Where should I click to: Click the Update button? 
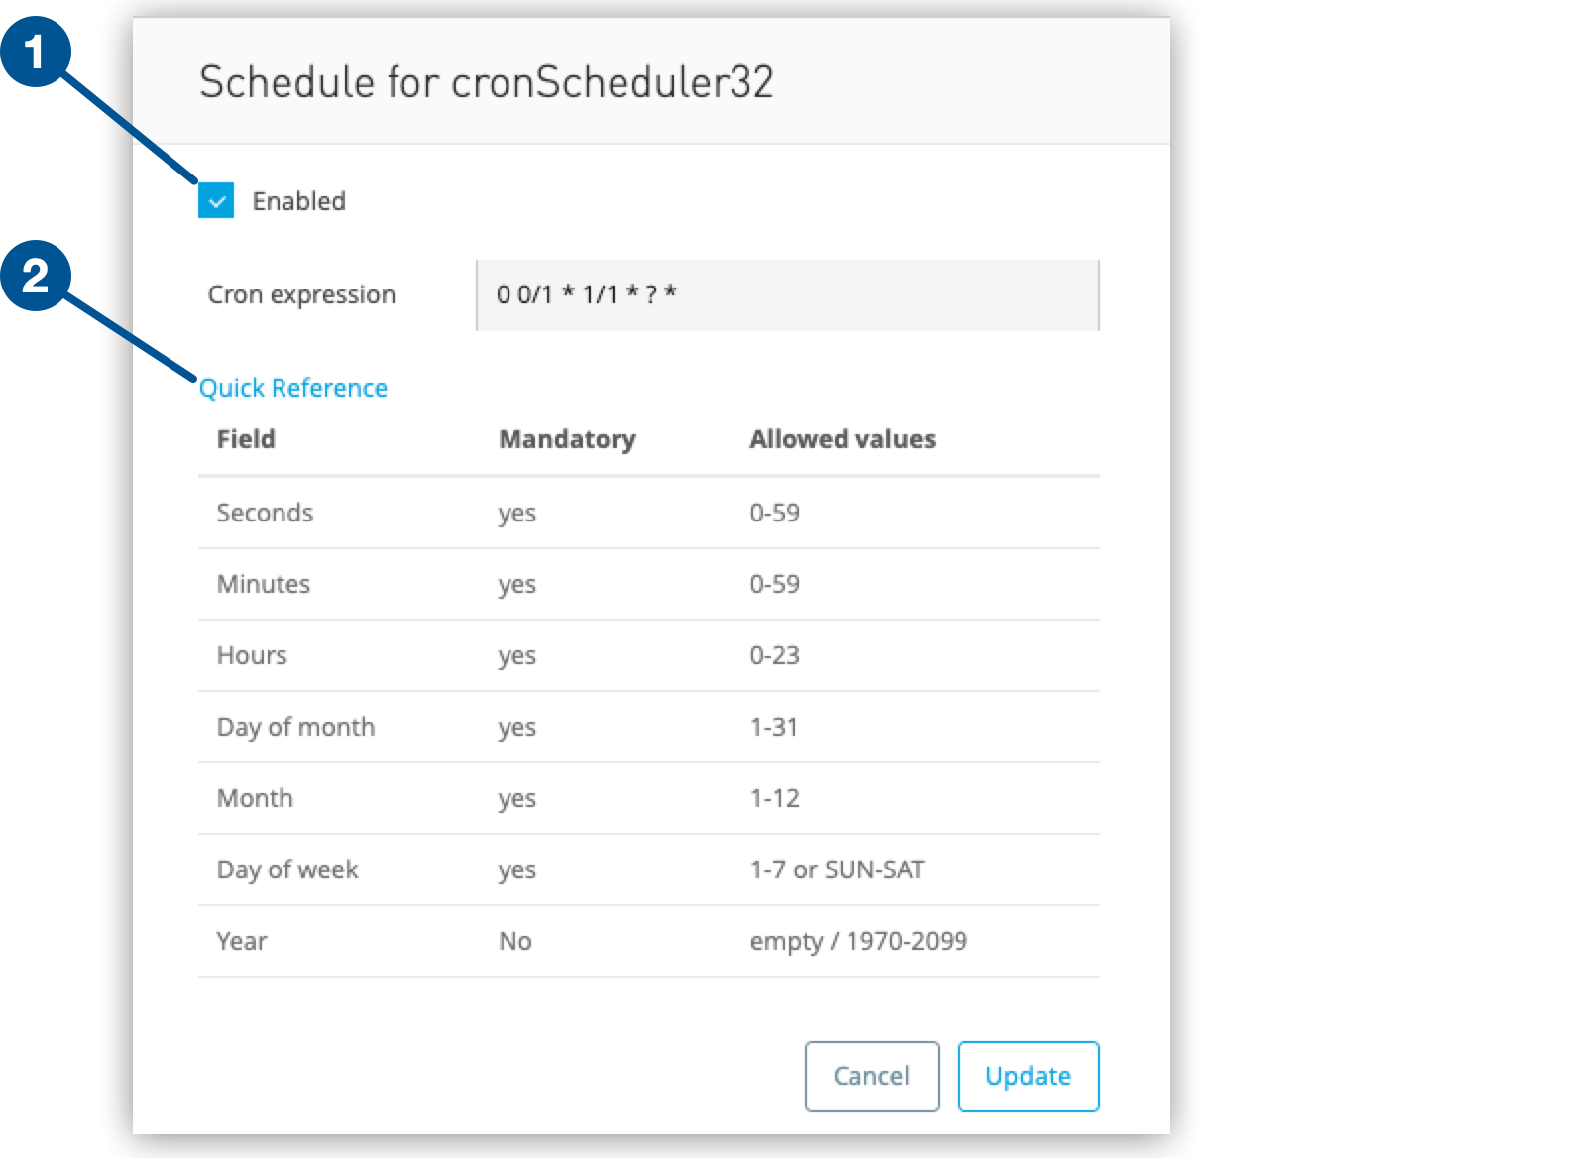pos(1028,1076)
